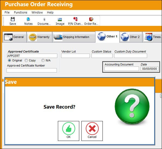Image resolution: width=162 pixels, height=149 pixels.
Task: Click the drag handle of the toolbar
Action: [4, 21]
